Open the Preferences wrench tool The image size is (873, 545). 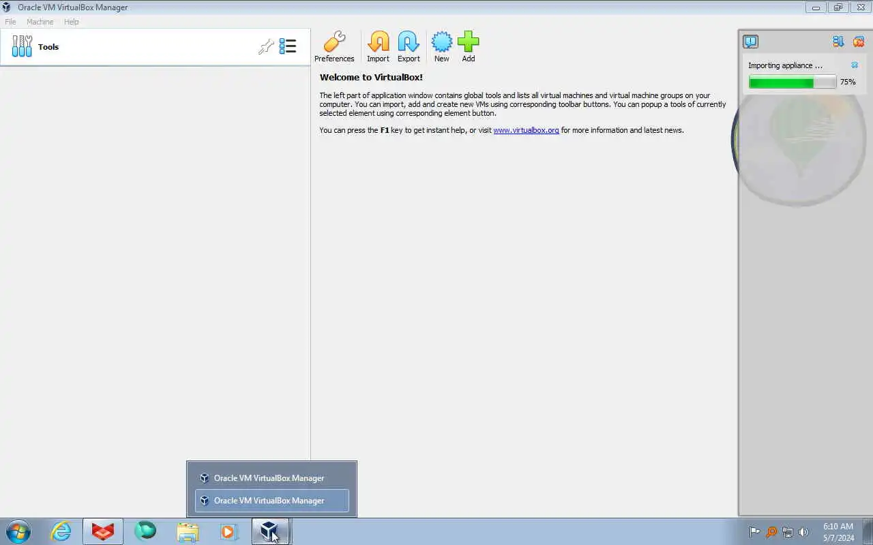(x=334, y=46)
